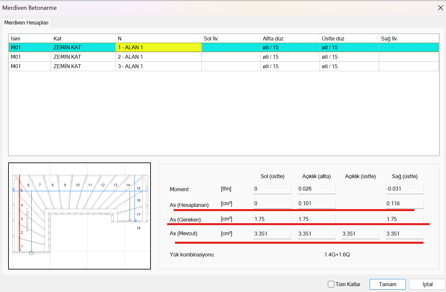Screen dimensions: 446x292
Task: Click As (Mevcut) Açıklık (altta) field 3.351
Action: point(316,234)
